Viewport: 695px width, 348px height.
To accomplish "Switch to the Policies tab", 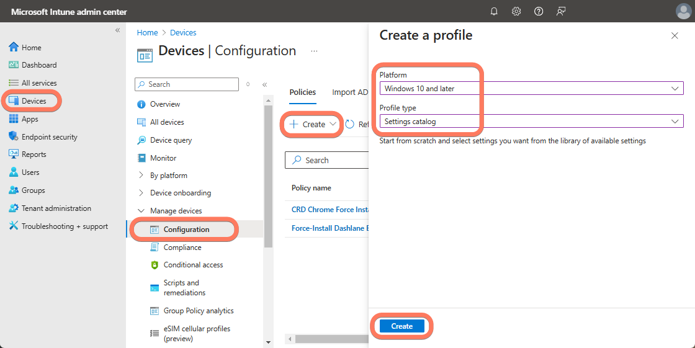I will click(302, 92).
